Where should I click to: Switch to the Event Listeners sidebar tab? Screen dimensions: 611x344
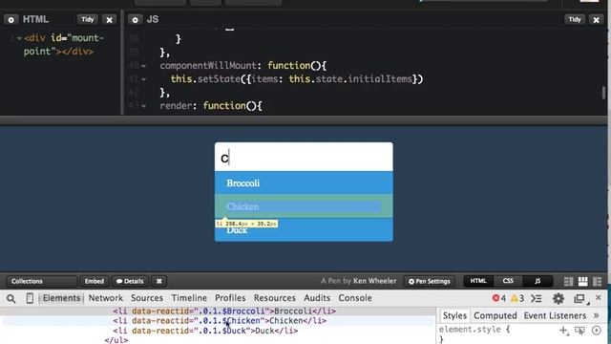point(555,315)
